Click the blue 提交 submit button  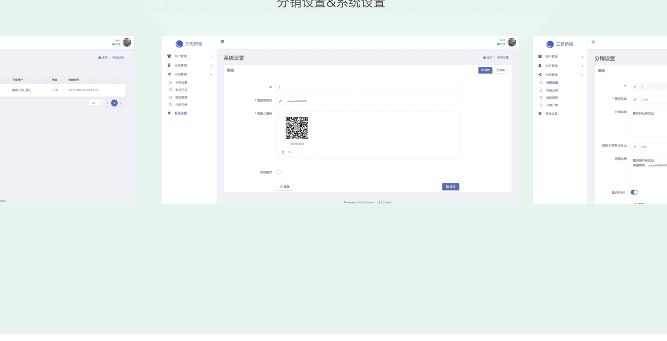[450, 187]
